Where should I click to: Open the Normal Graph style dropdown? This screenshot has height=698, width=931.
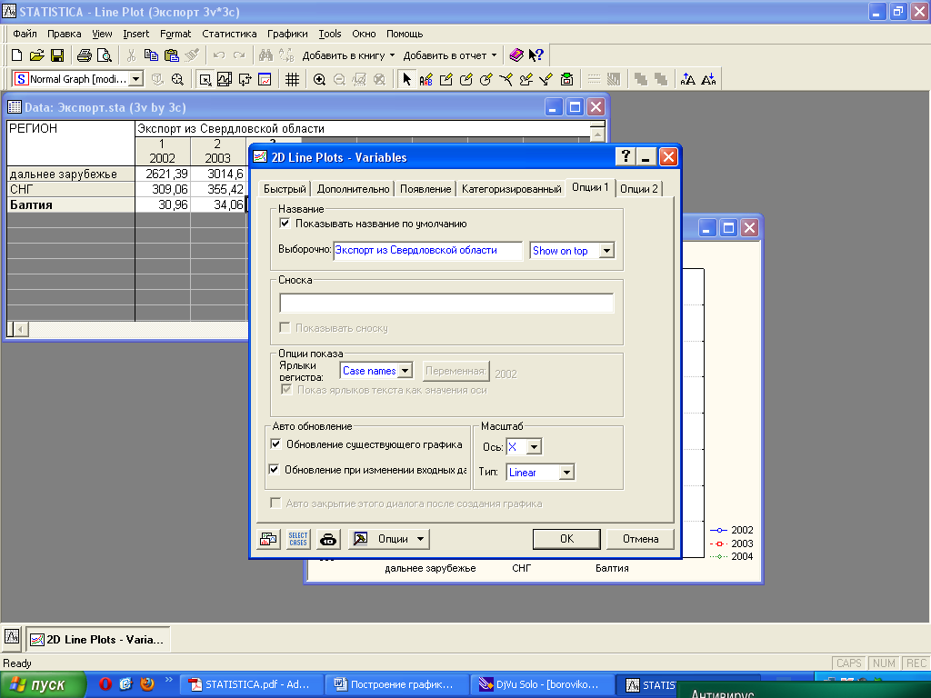[x=136, y=79]
